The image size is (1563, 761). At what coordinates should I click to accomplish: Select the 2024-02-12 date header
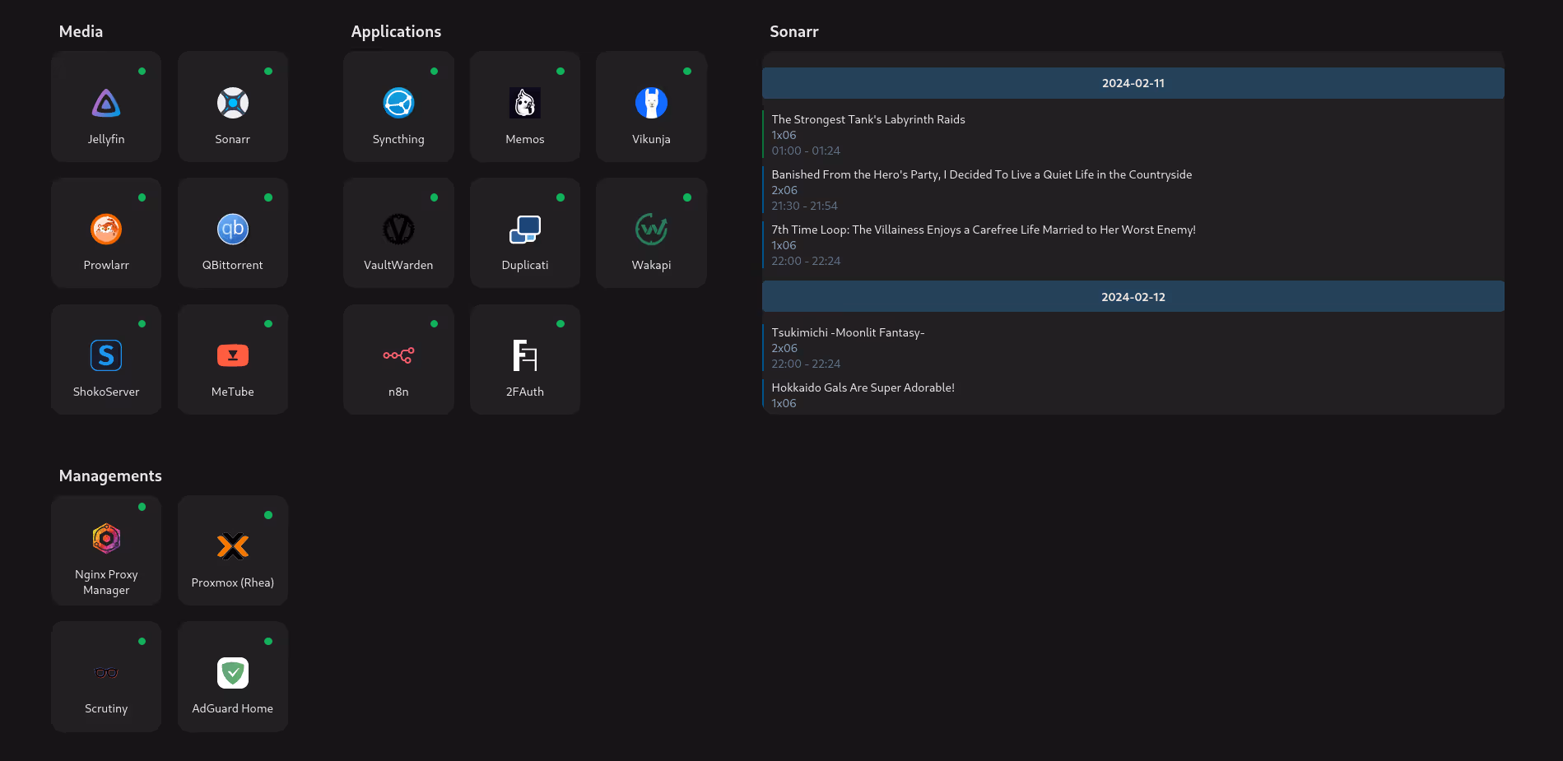click(1133, 297)
